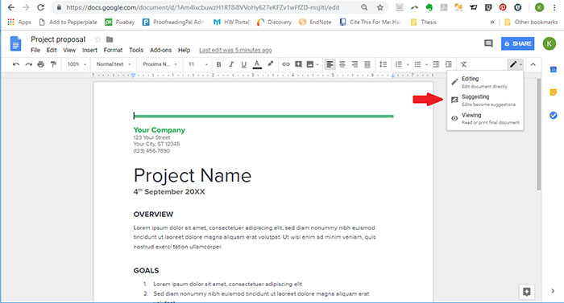Open comment history speech bubble icon

(488, 43)
